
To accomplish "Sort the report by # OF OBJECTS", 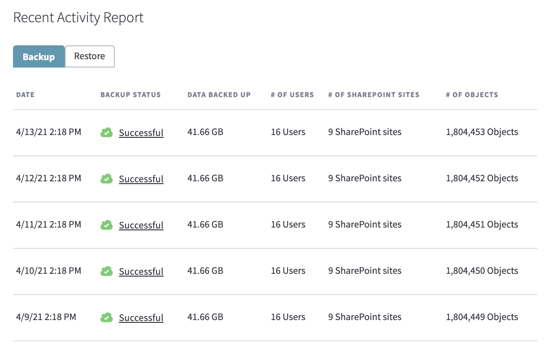I will tap(472, 94).
